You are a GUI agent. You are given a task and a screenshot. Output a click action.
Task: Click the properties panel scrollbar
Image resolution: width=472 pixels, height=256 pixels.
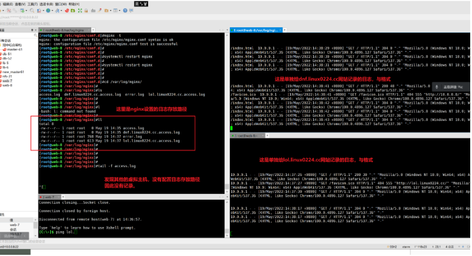(x=35, y=228)
